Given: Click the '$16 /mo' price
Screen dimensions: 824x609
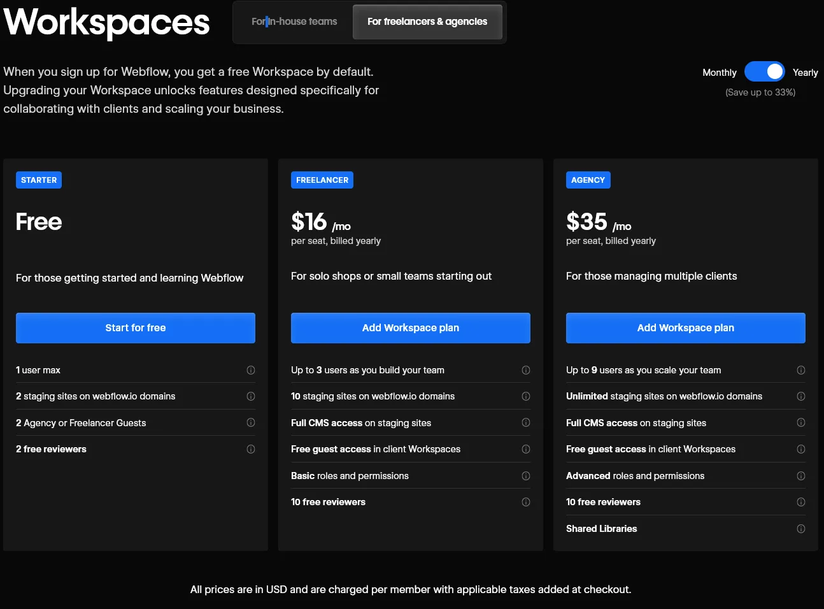Looking at the screenshot, I should (321, 222).
